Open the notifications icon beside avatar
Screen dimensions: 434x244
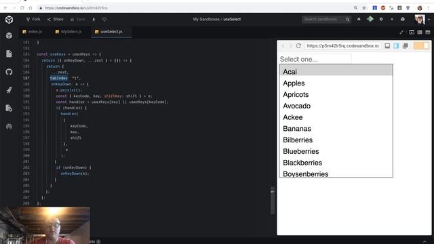[403, 19]
